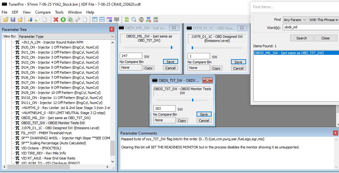Click the balance scales compare icon

point(141,20)
